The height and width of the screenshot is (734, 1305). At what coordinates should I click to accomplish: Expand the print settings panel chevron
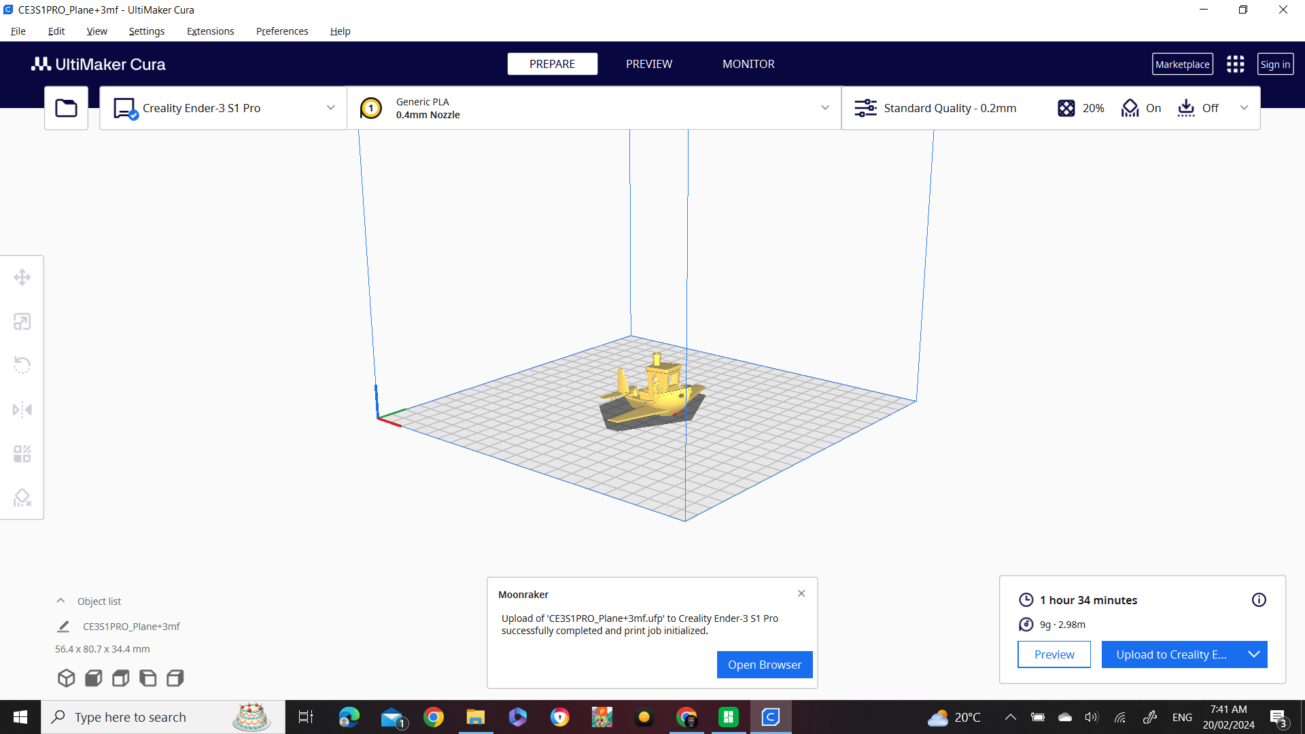(1245, 108)
